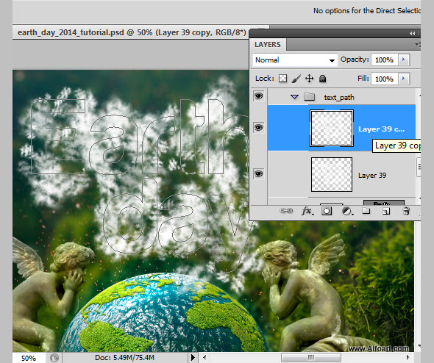434x363 pixels.
Task: Lock all padlock icon
Action: [x=322, y=79]
